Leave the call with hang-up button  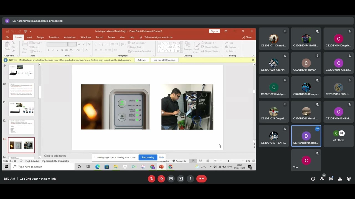(202, 179)
